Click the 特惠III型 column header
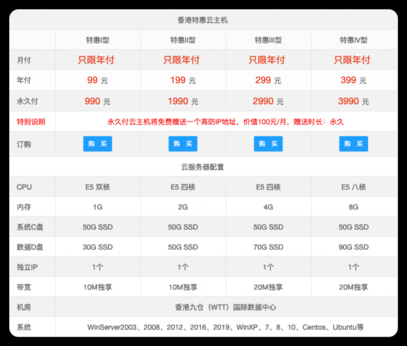 tap(268, 40)
